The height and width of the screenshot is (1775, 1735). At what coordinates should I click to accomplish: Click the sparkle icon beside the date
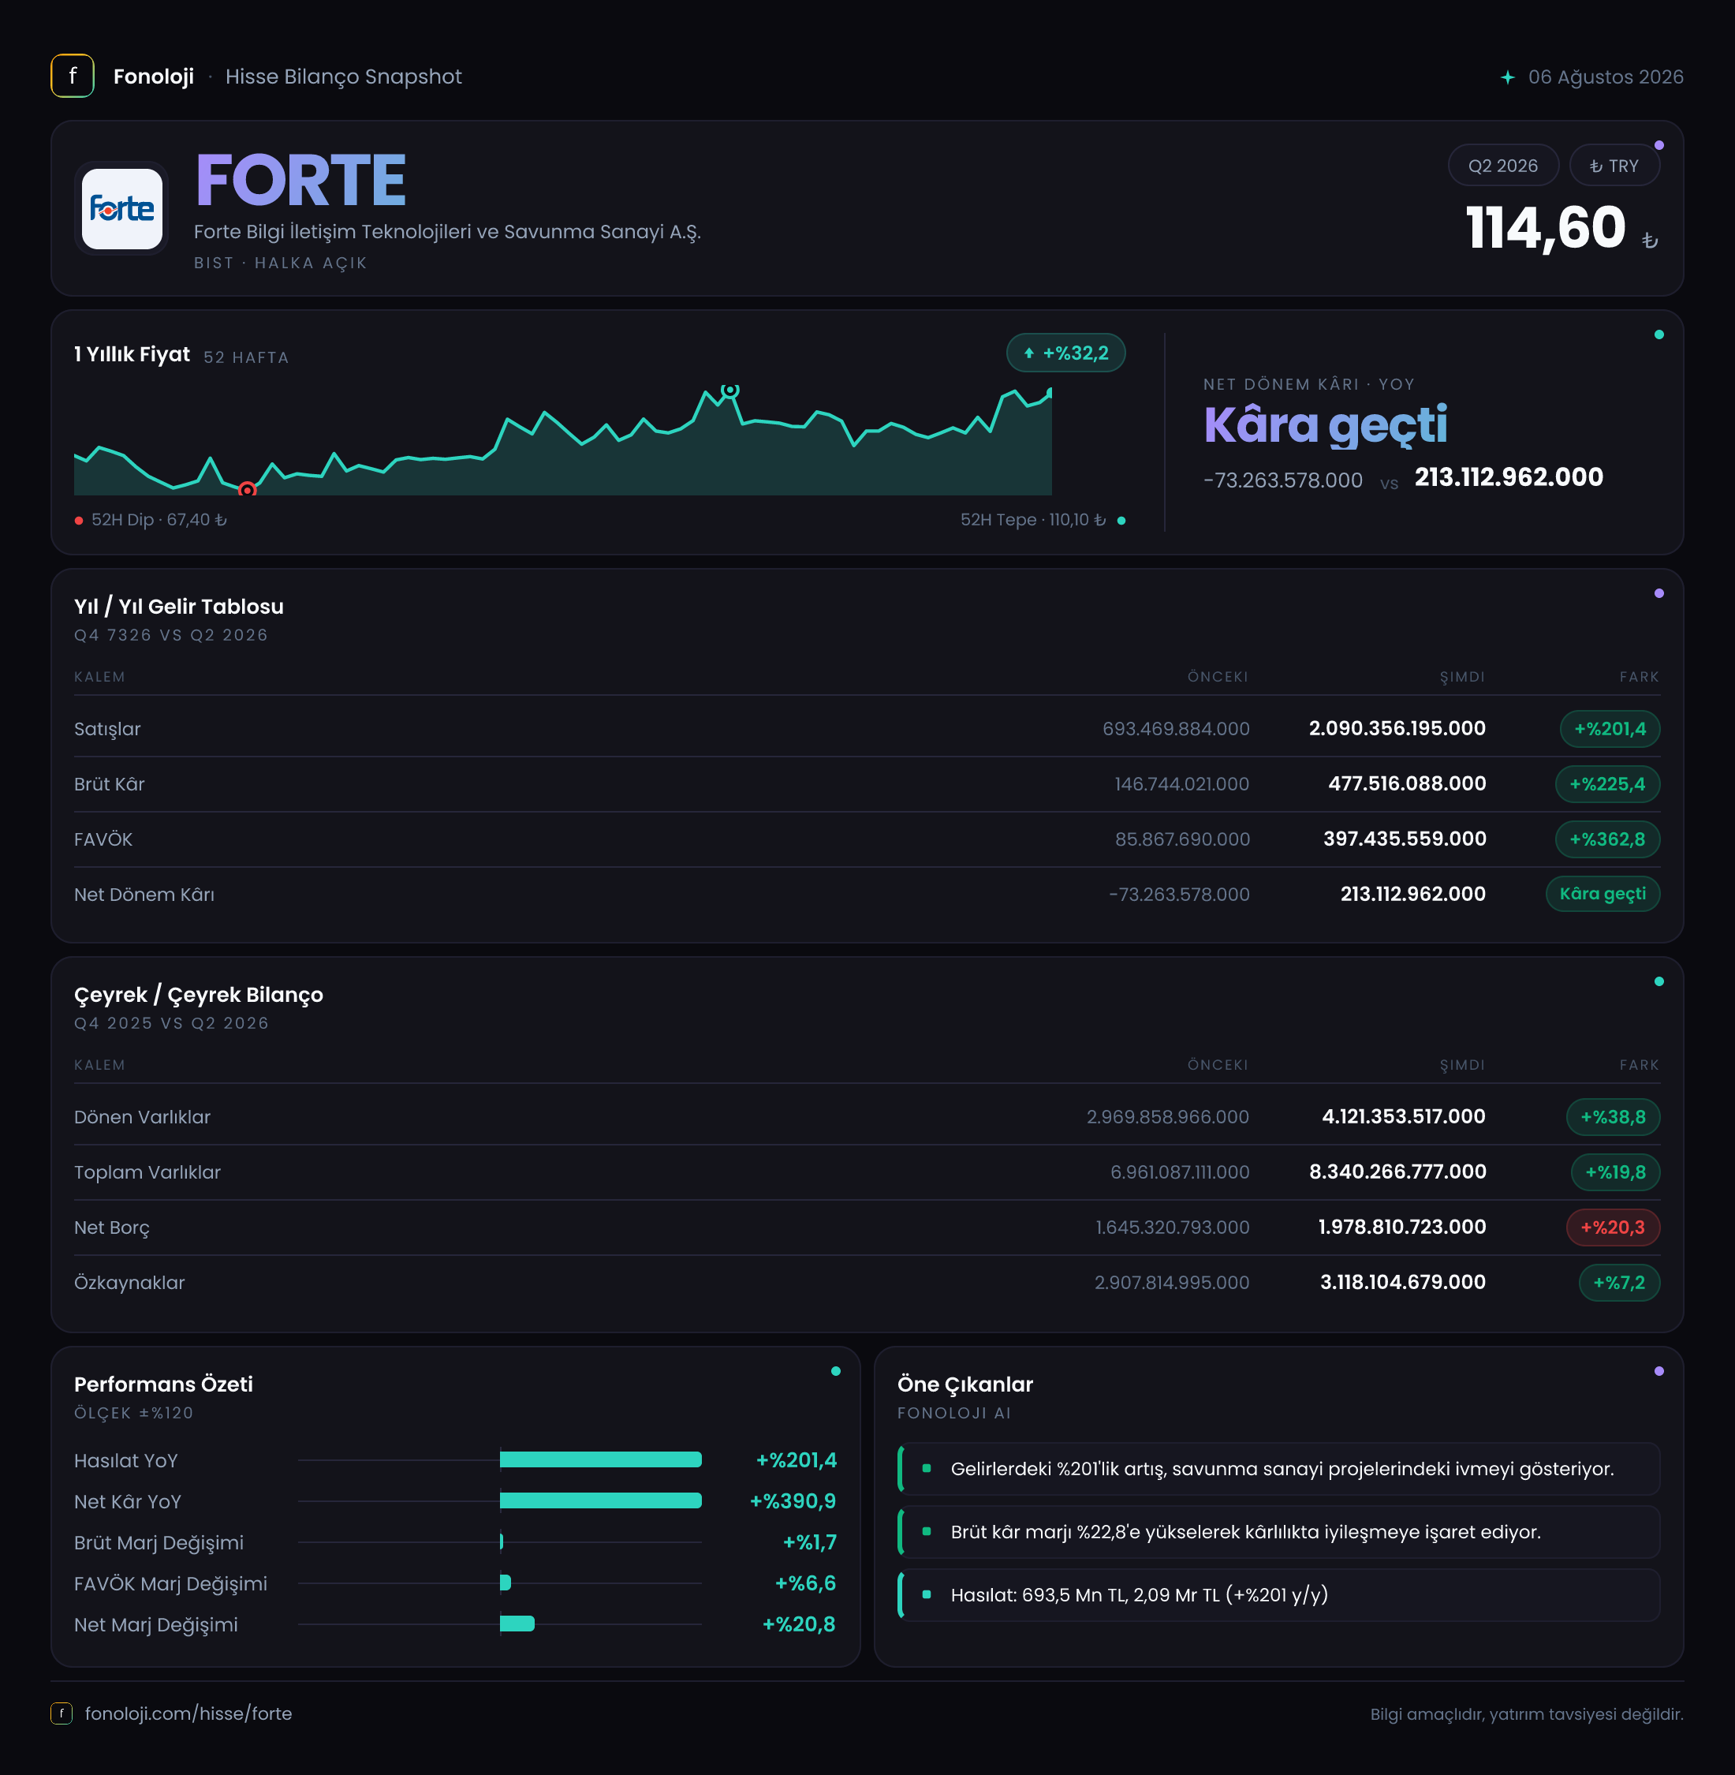pos(1507,77)
